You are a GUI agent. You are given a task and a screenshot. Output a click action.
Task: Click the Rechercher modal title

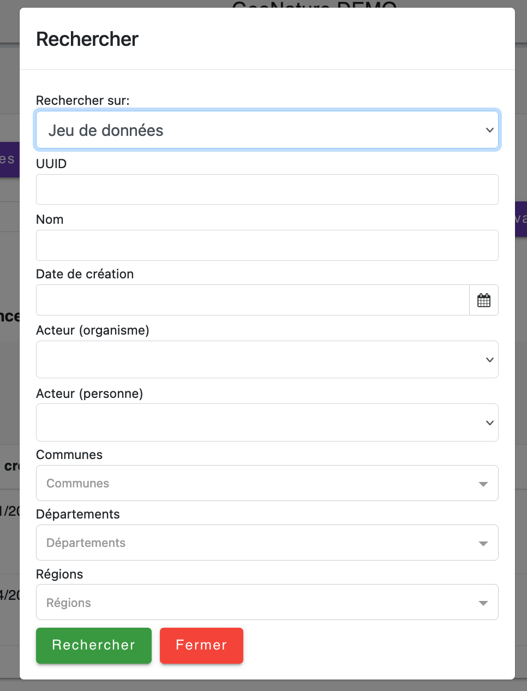coord(87,39)
